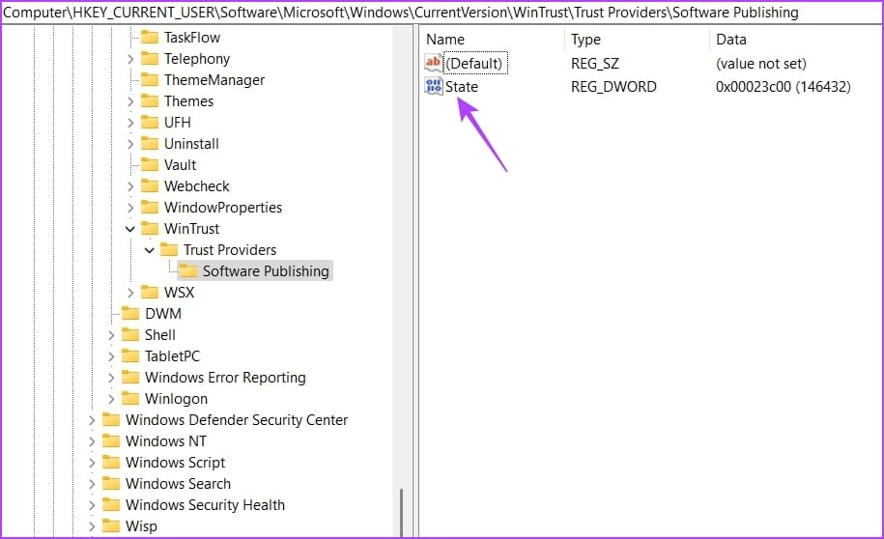Click the Trust Providers folder icon
This screenshot has width=884, height=539.
click(x=169, y=250)
